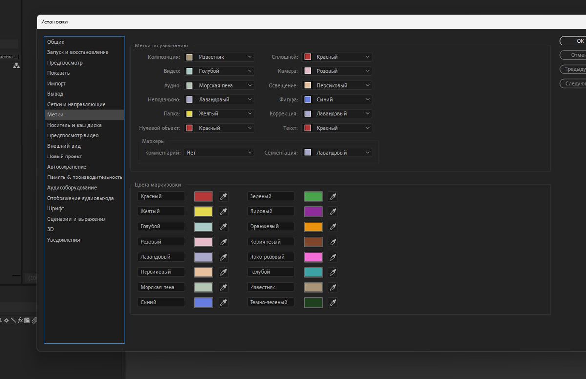
Task: Switch to the Общие settings category
Action: [x=56, y=42]
